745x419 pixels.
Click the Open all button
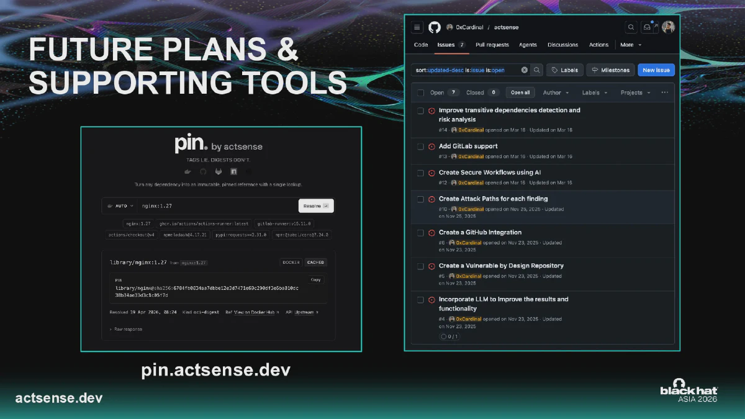(520, 92)
